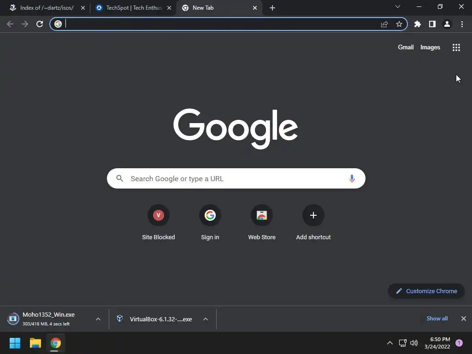Viewport: 472px width, 354px height.
Task: Open notification badge in taskbar
Action: coord(459,343)
